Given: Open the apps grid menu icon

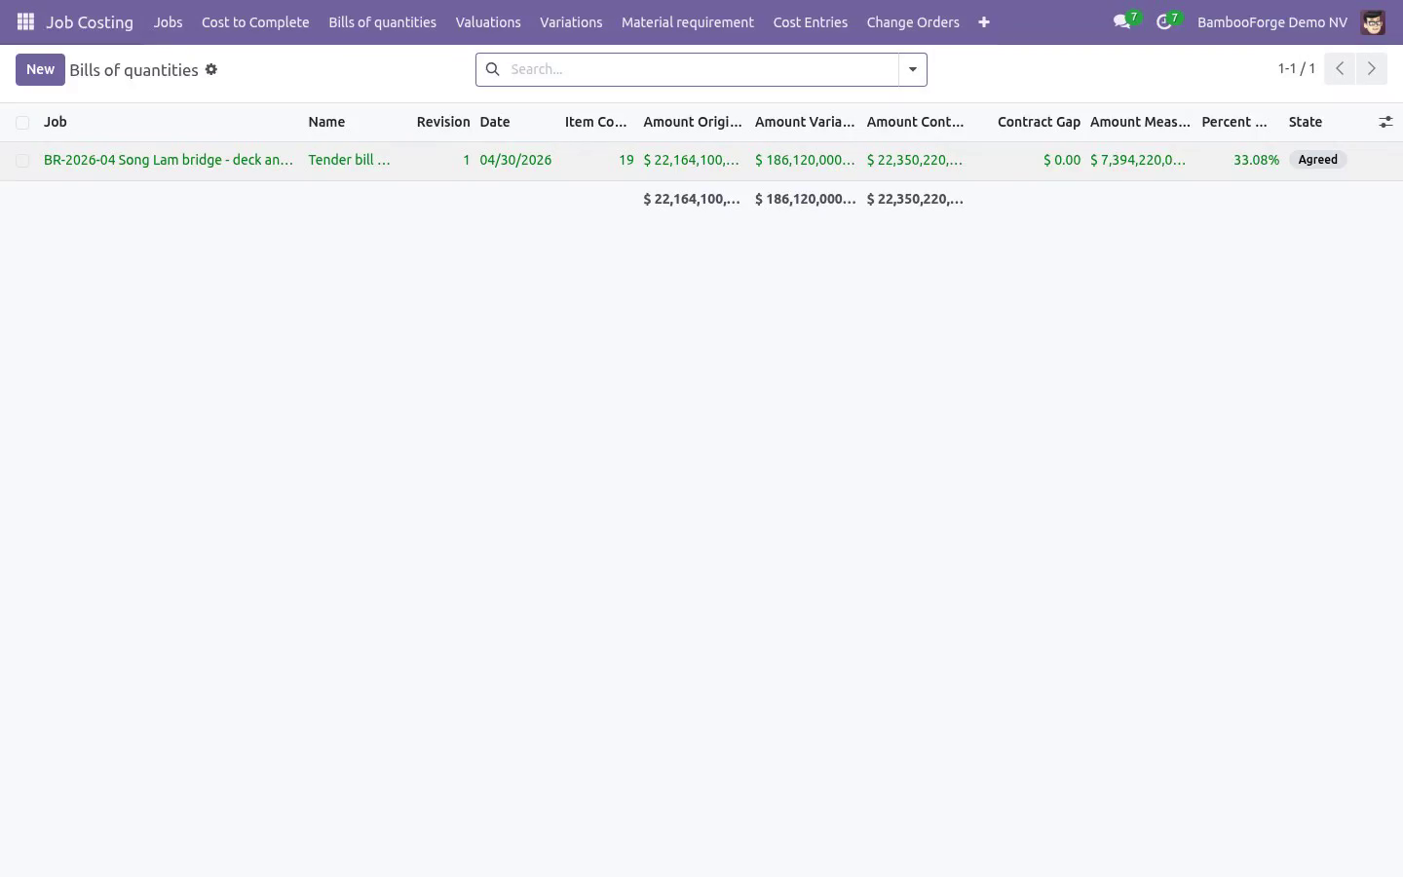Looking at the screenshot, I should (x=25, y=21).
